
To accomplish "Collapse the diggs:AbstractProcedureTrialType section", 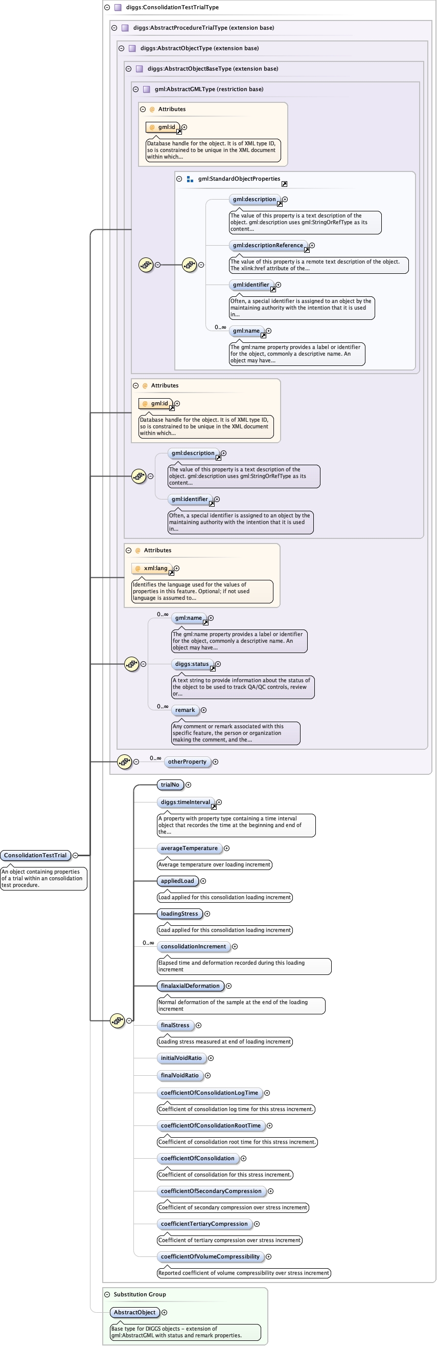I will pyautogui.click(x=114, y=28).
